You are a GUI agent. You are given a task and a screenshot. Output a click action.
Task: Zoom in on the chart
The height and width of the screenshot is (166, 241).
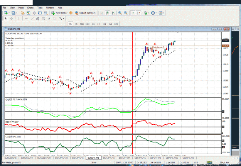click(120, 13)
